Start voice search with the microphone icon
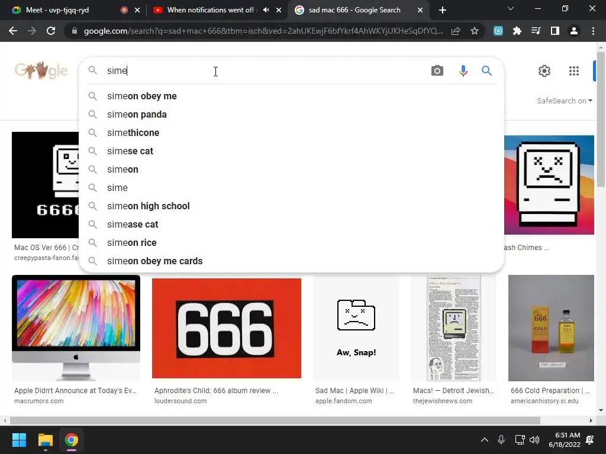The height and width of the screenshot is (454, 606). [x=463, y=71]
